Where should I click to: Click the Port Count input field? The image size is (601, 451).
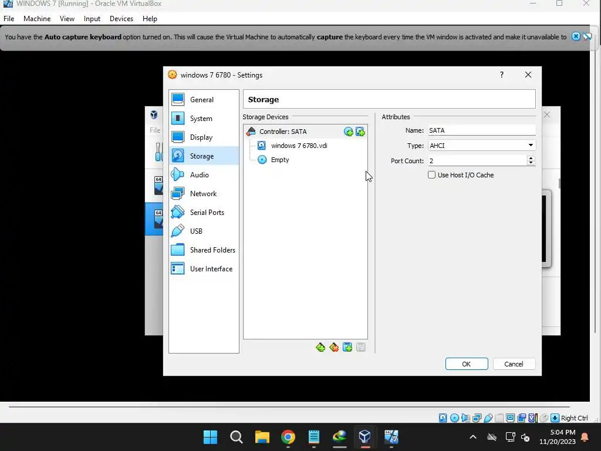pos(478,161)
